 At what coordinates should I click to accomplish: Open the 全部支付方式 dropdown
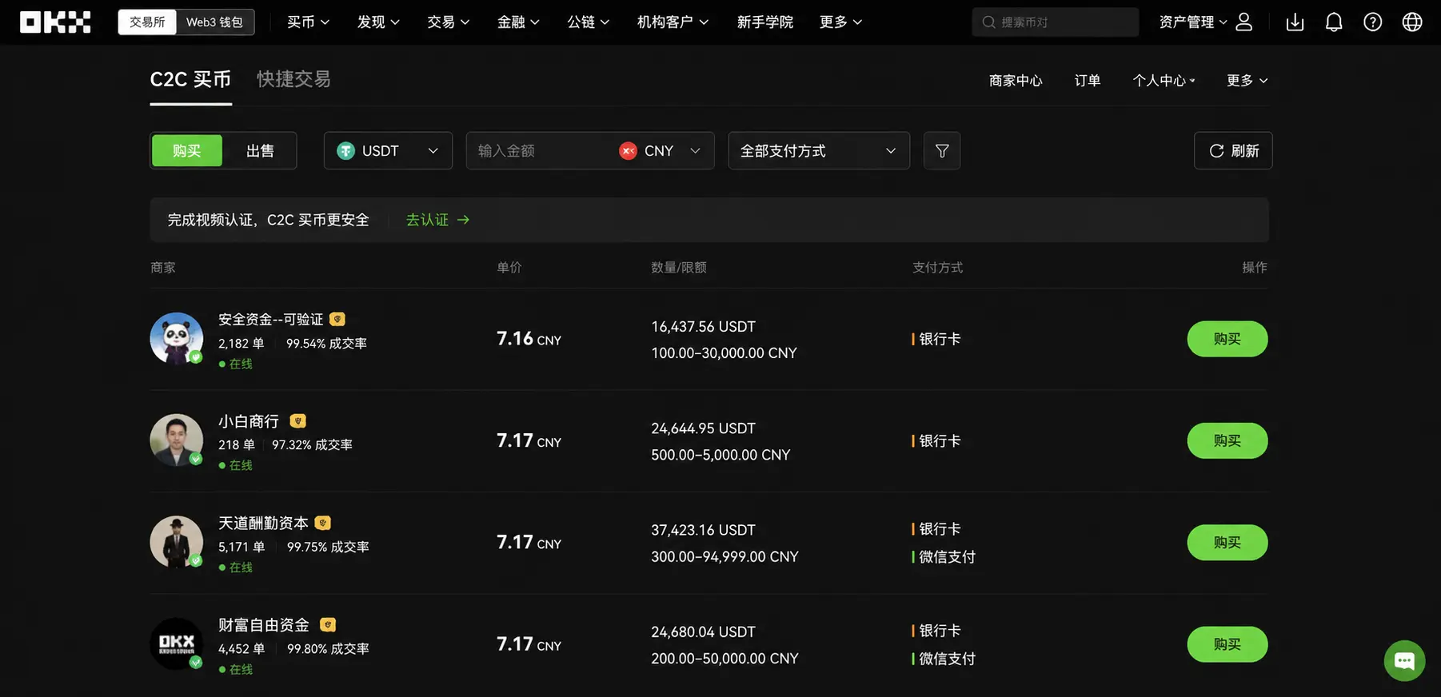[819, 150]
